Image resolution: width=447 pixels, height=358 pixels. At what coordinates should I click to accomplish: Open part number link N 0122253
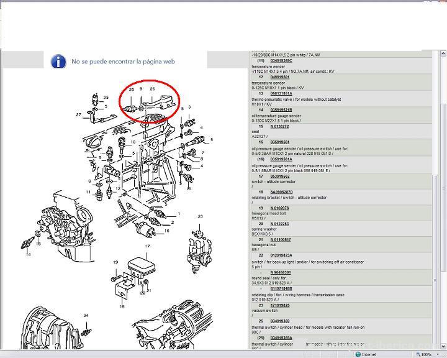[279, 224]
